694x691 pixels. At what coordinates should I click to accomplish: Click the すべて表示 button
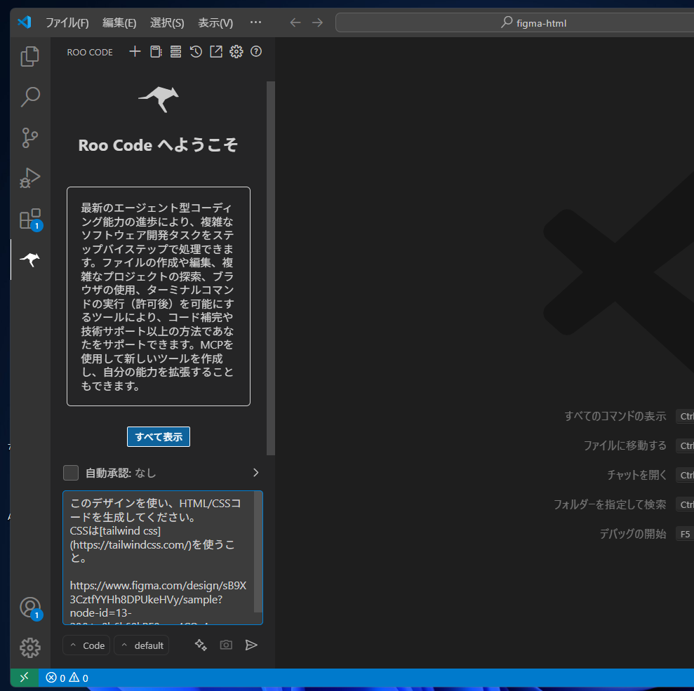[x=159, y=436]
